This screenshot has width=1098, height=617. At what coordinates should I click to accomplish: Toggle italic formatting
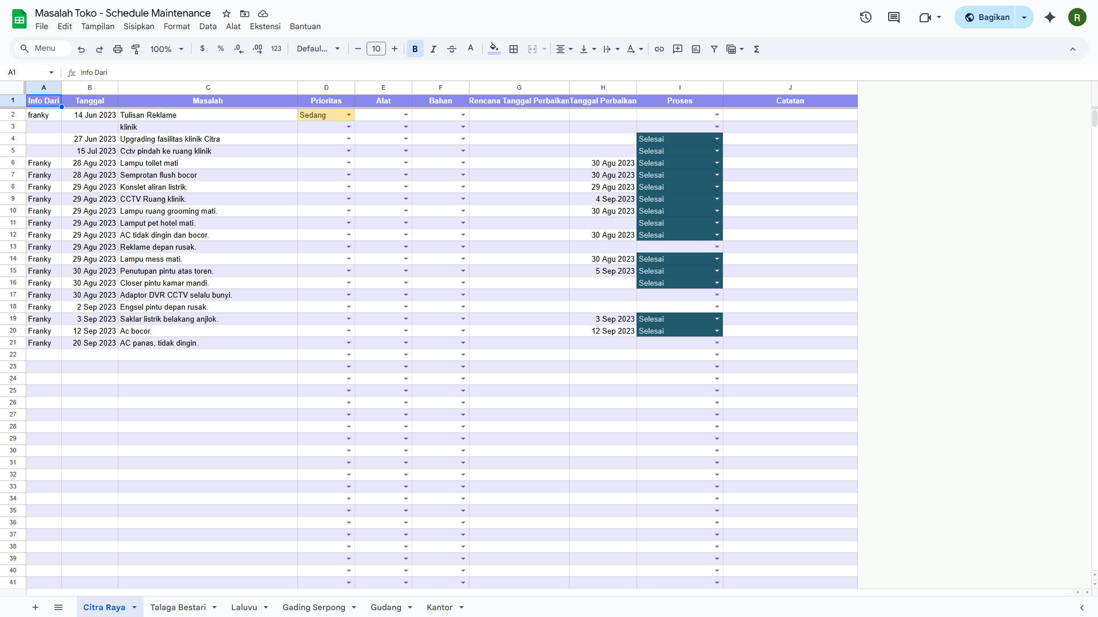tap(433, 49)
